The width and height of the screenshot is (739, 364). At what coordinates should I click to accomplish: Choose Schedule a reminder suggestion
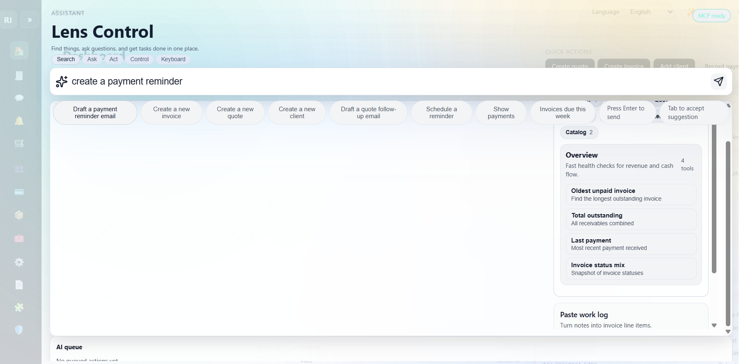click(442, 112)
